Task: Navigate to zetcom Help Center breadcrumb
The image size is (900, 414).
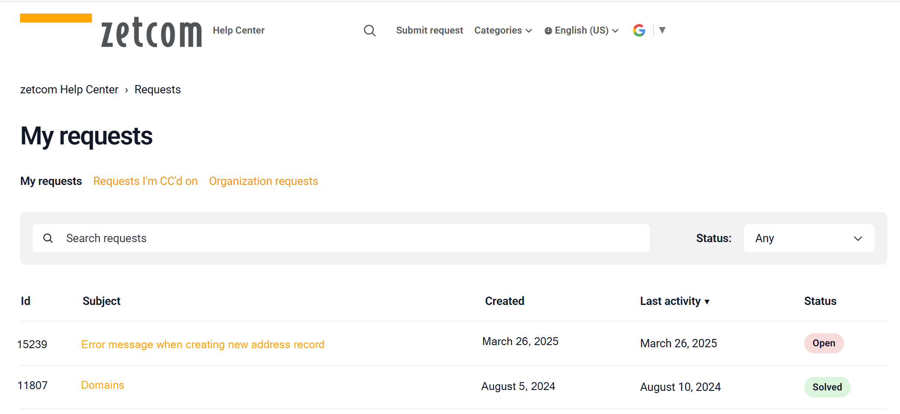Action: point(69,89)
